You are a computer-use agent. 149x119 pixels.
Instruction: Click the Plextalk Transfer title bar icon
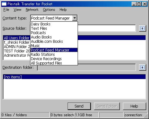[4, 4]
